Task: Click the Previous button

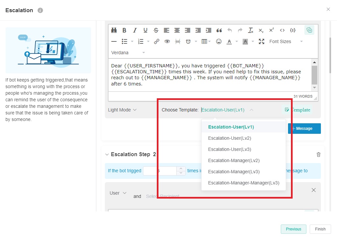Action: click(x=293, y=229)
